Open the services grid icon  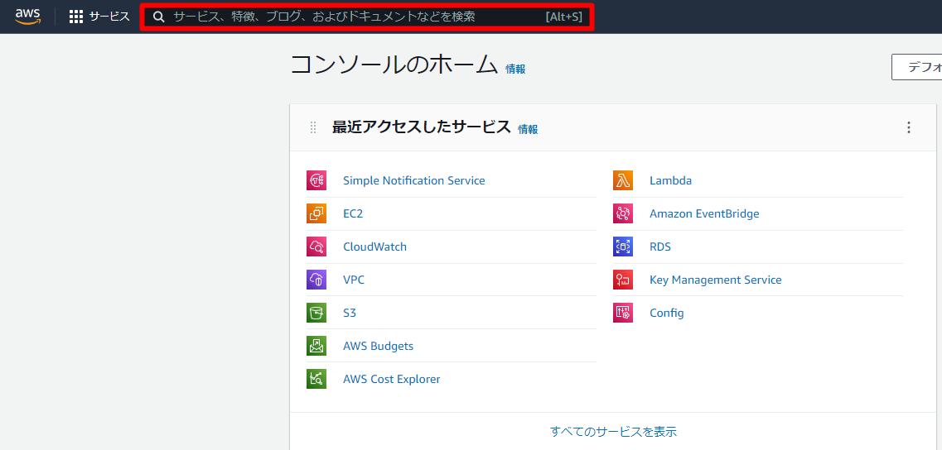coord(76,17)
